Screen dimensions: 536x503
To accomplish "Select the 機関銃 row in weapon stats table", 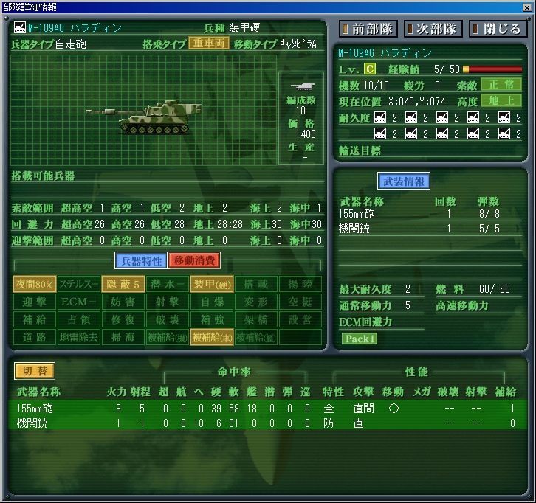I will click(268, 423).
